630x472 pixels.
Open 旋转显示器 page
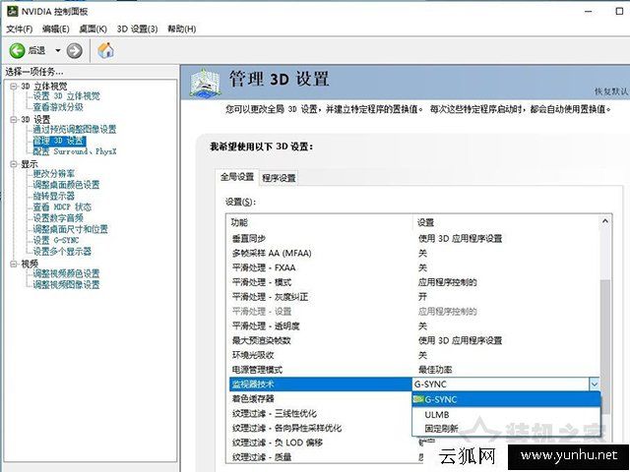tap(54, 196)
